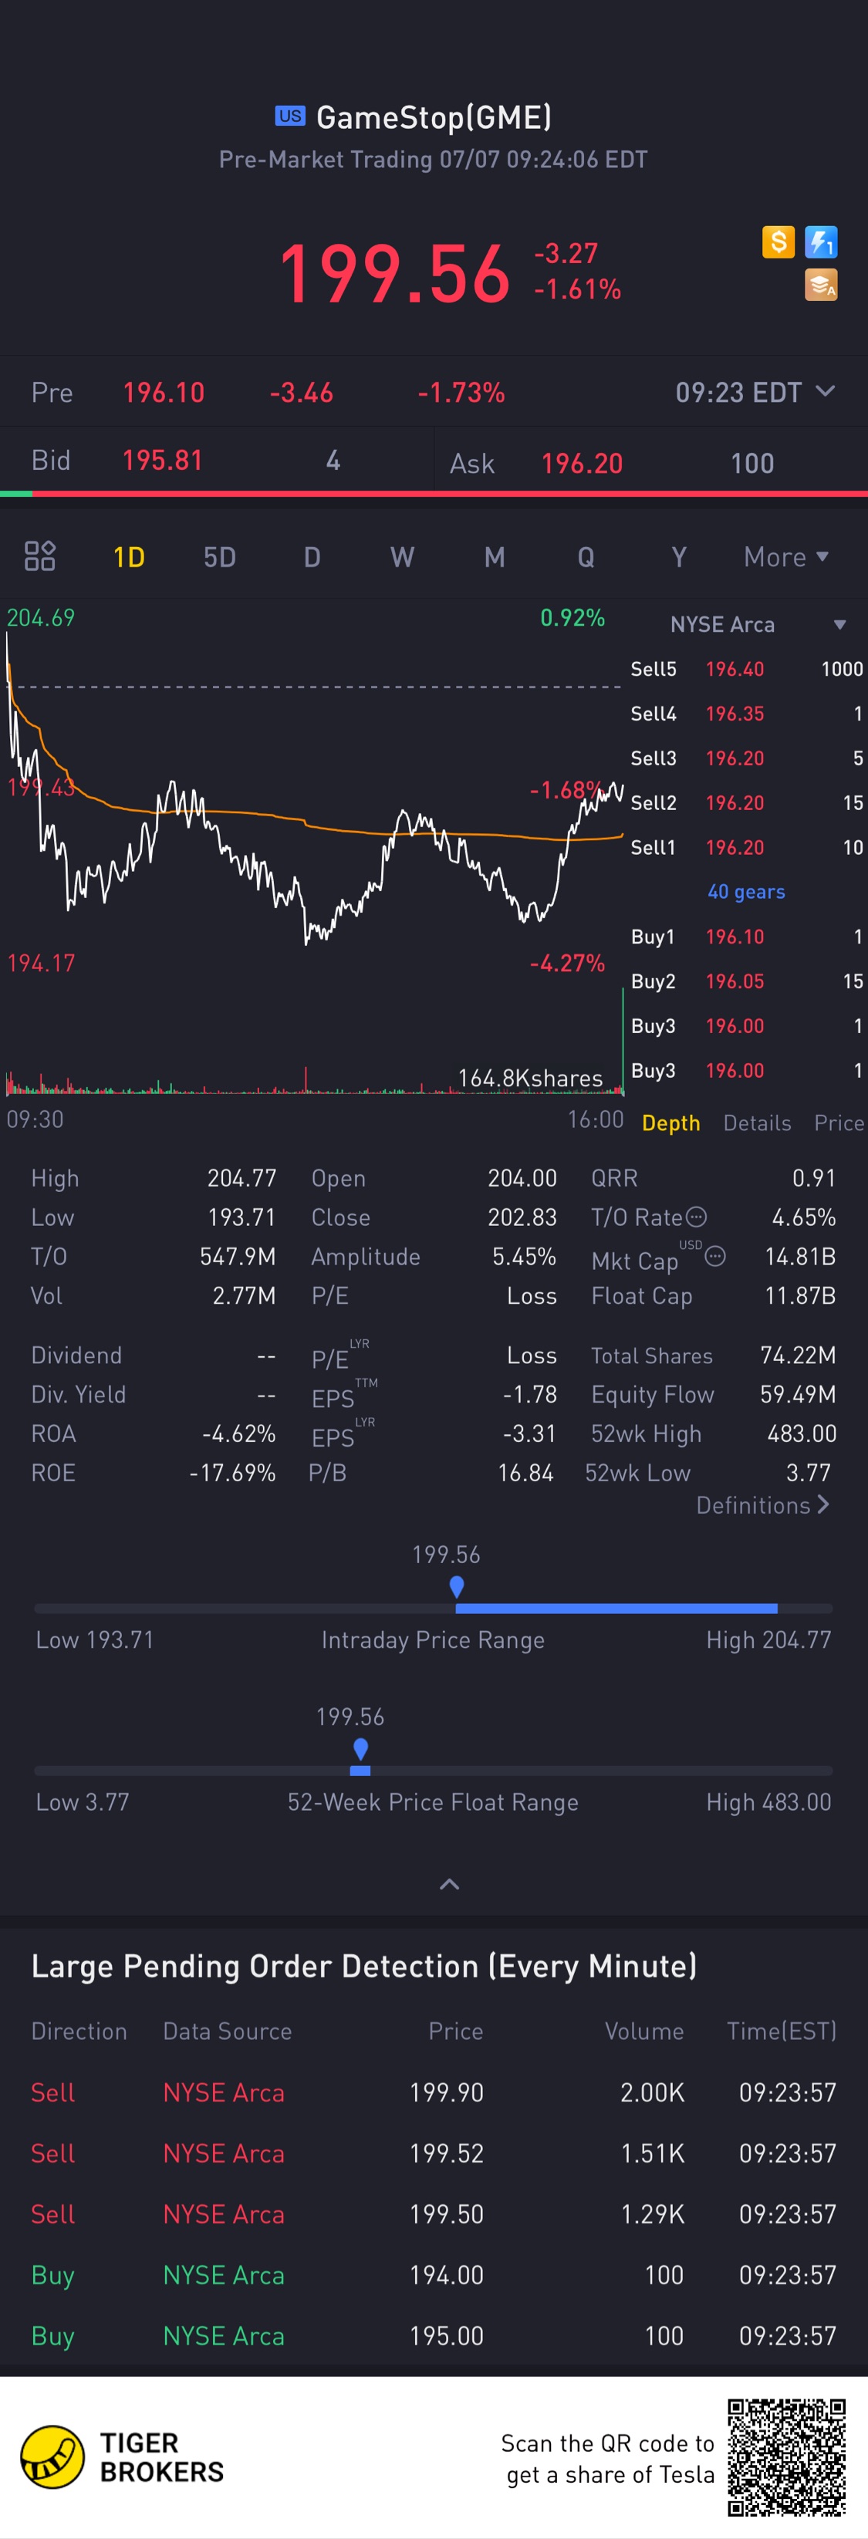Select the 5D chart tab
Viewport: 868px width, 2539px height.
(x=218, y=557)
